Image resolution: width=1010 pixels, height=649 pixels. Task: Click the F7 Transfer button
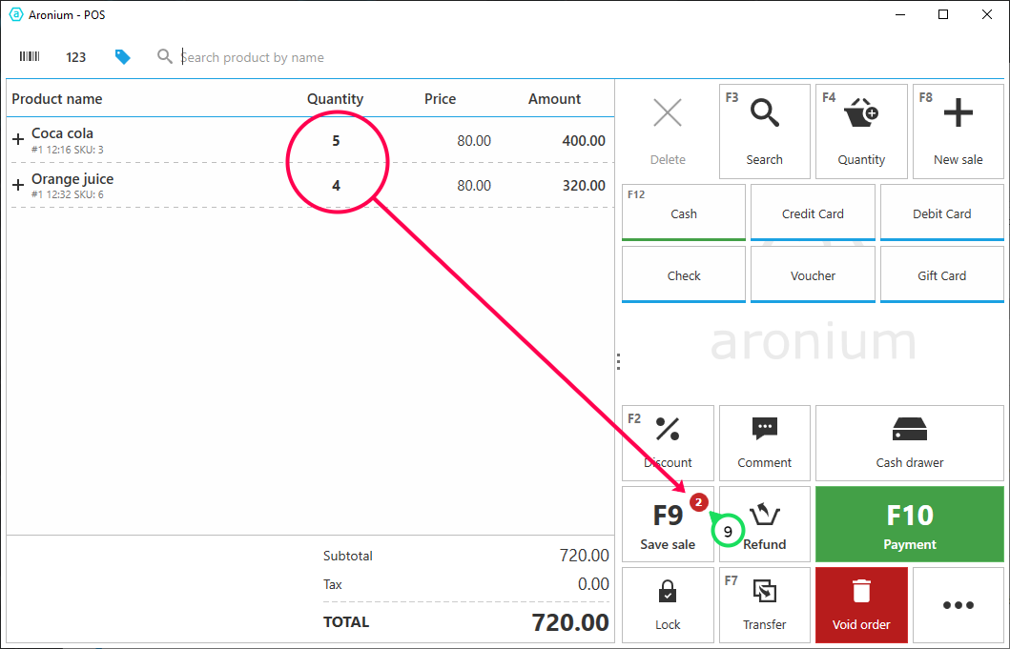point(764,605)
